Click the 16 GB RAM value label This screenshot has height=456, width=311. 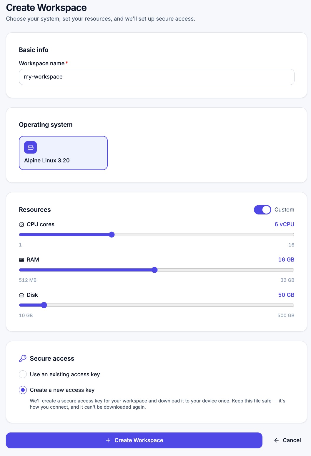(286, 259)
